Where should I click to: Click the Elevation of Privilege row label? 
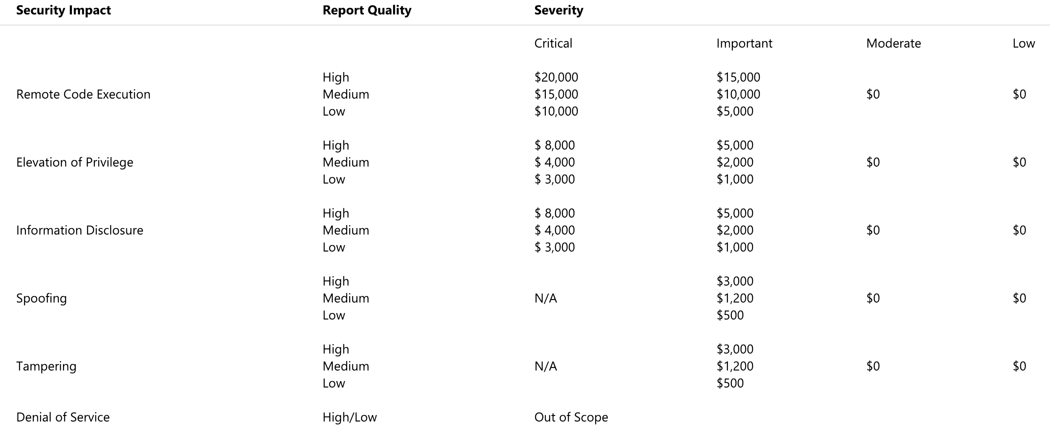[74, 162]
